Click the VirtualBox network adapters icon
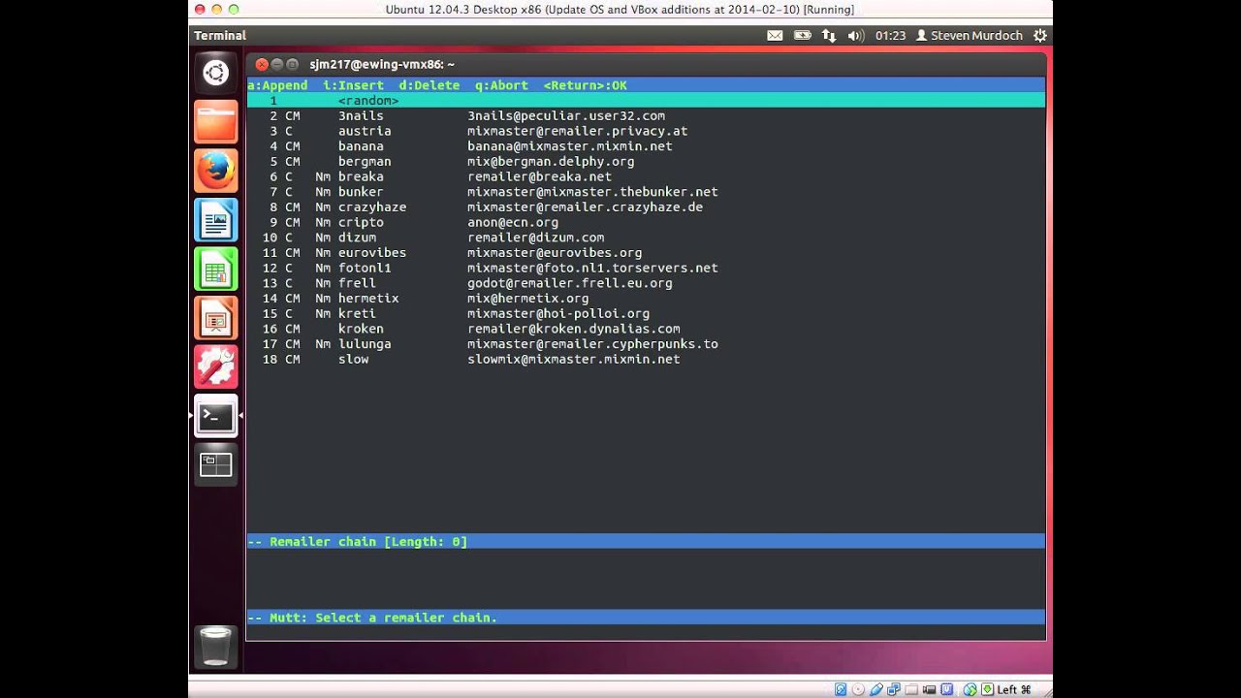1241x698 pixels. tap(893, 689)
